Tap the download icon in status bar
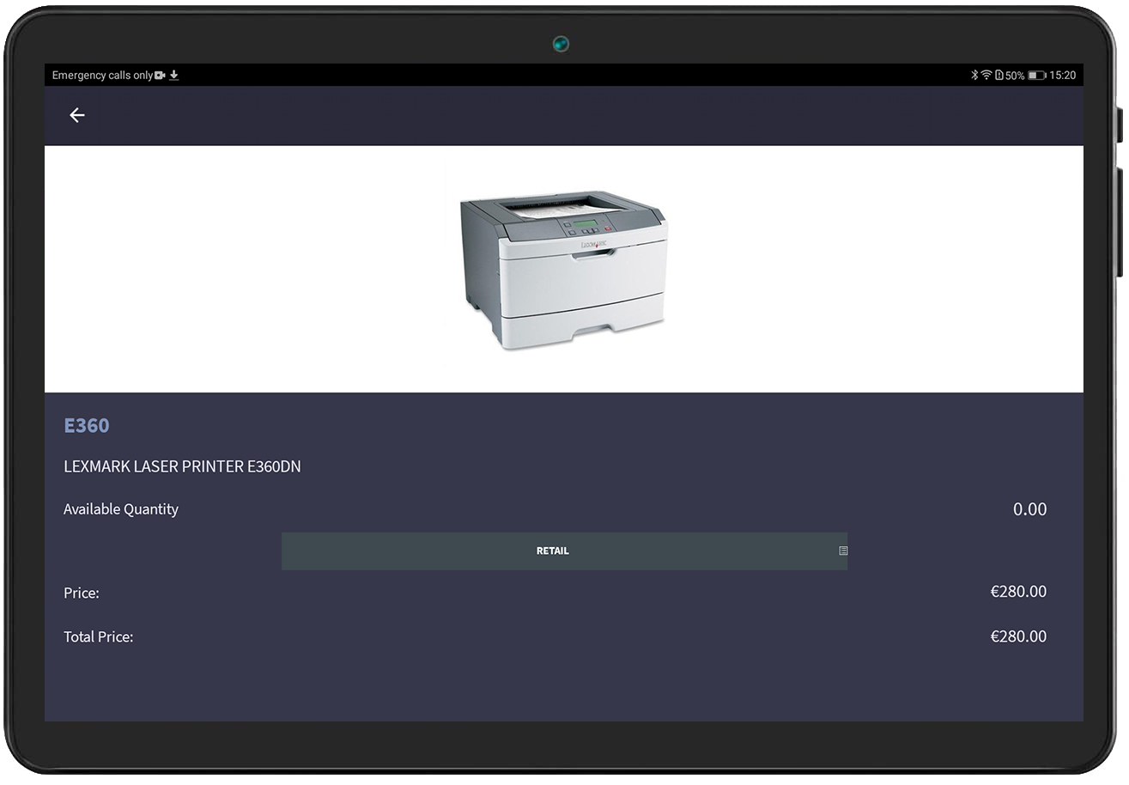The width and height of the screenshot is (1129, 785). [174, 76]
